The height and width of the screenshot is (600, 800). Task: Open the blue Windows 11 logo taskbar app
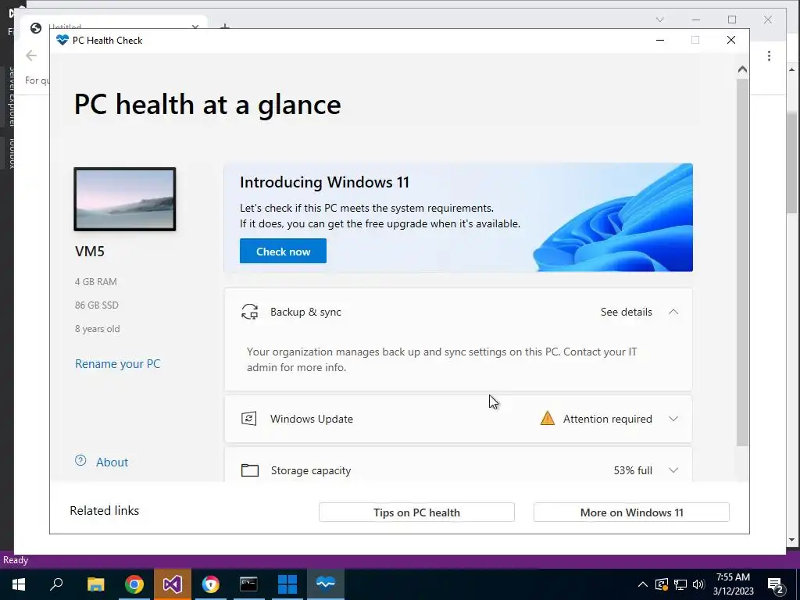click(x=287, y=584)
